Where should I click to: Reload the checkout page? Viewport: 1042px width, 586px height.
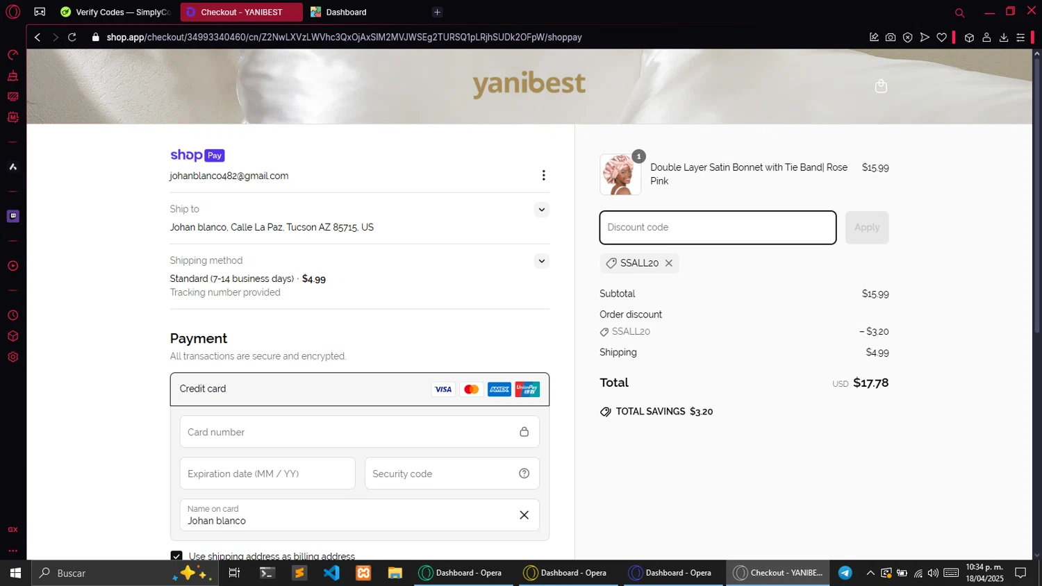tap(72, 37)
